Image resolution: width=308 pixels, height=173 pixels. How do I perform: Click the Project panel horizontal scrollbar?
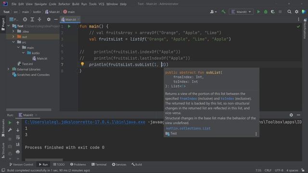[x=29, y=110]
